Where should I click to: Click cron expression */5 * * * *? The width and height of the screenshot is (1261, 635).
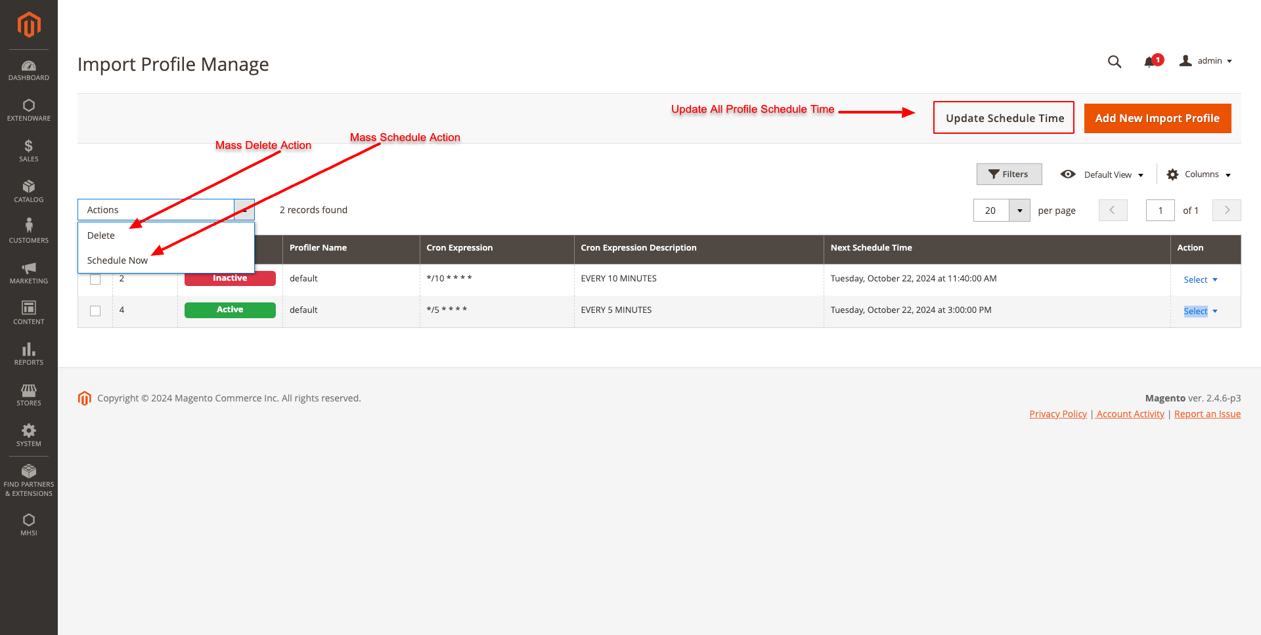pyautogui.click(x=447, y=310)
